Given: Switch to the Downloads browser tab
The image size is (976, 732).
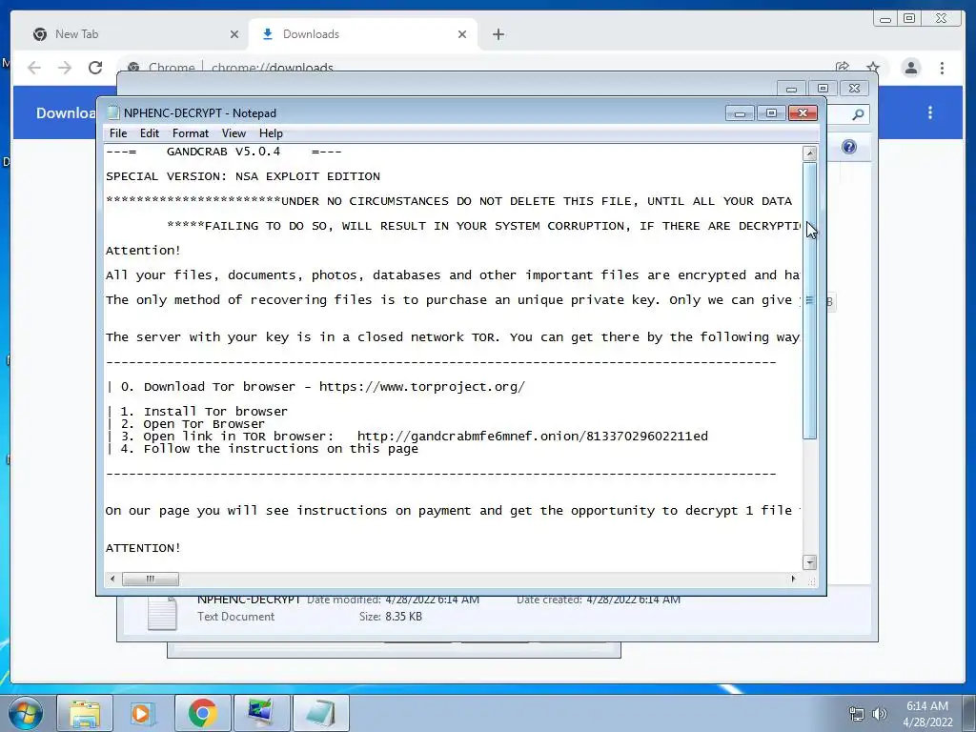Looking at the screenshot, I should pos(363,34).
